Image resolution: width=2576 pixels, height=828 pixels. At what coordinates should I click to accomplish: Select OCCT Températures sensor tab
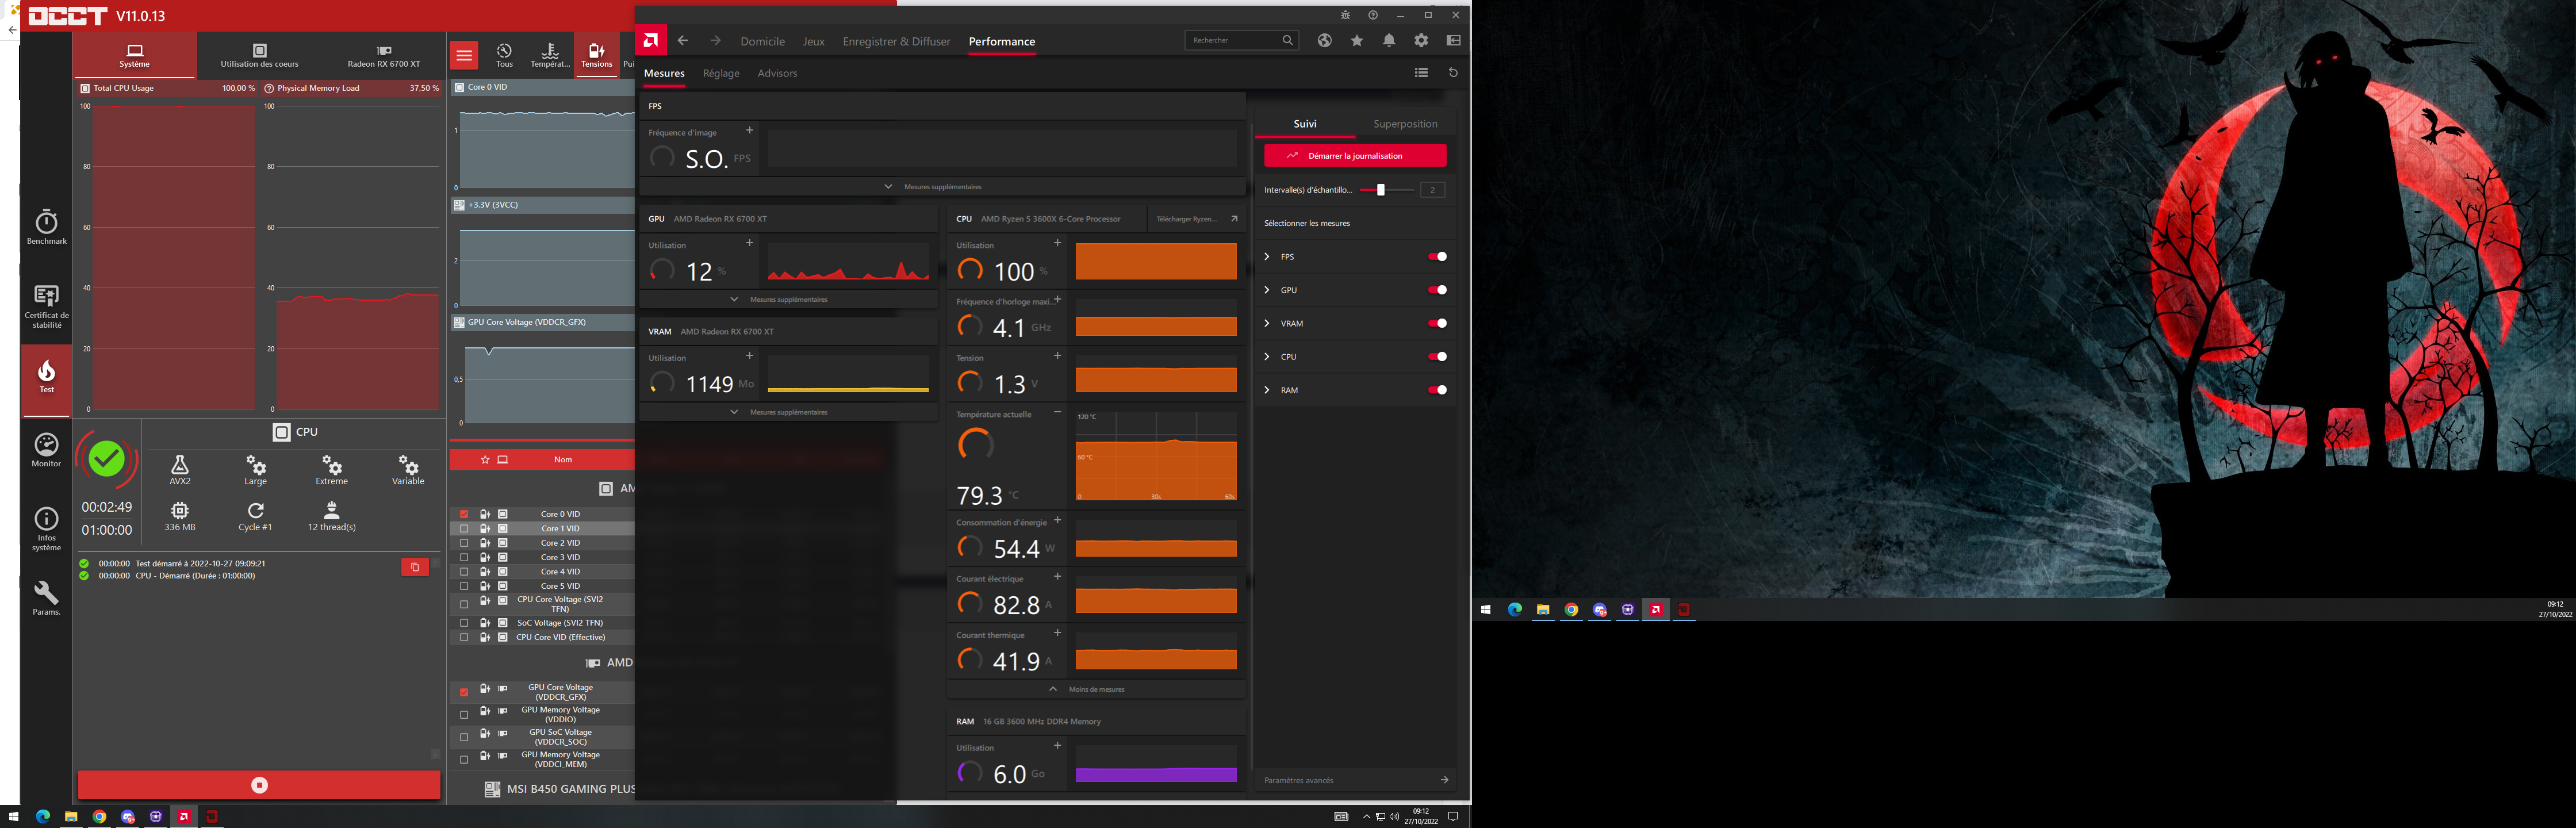pyautogui.click(x=549, y=55)
